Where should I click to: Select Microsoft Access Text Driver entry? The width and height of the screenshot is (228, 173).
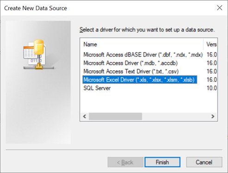[x=131, y=71]
